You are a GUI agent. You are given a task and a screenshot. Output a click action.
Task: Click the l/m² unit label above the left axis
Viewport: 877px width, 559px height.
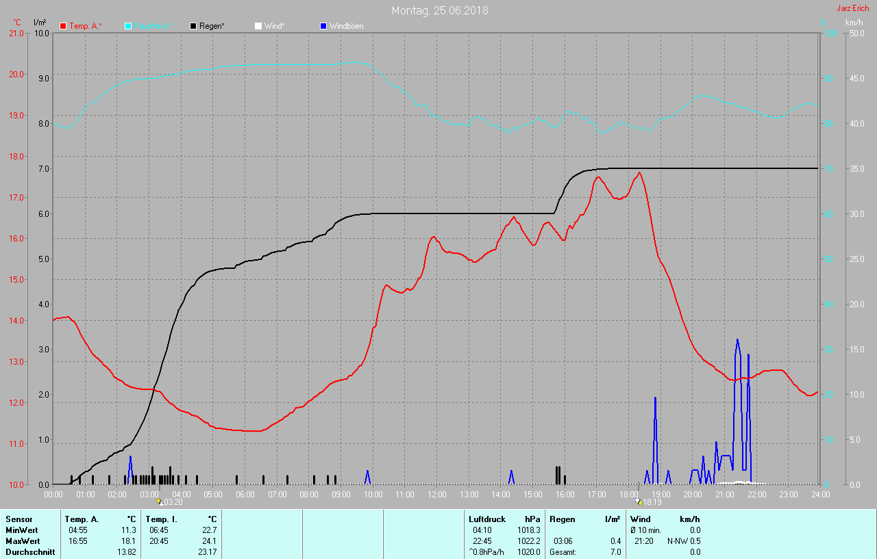(40, 23)
